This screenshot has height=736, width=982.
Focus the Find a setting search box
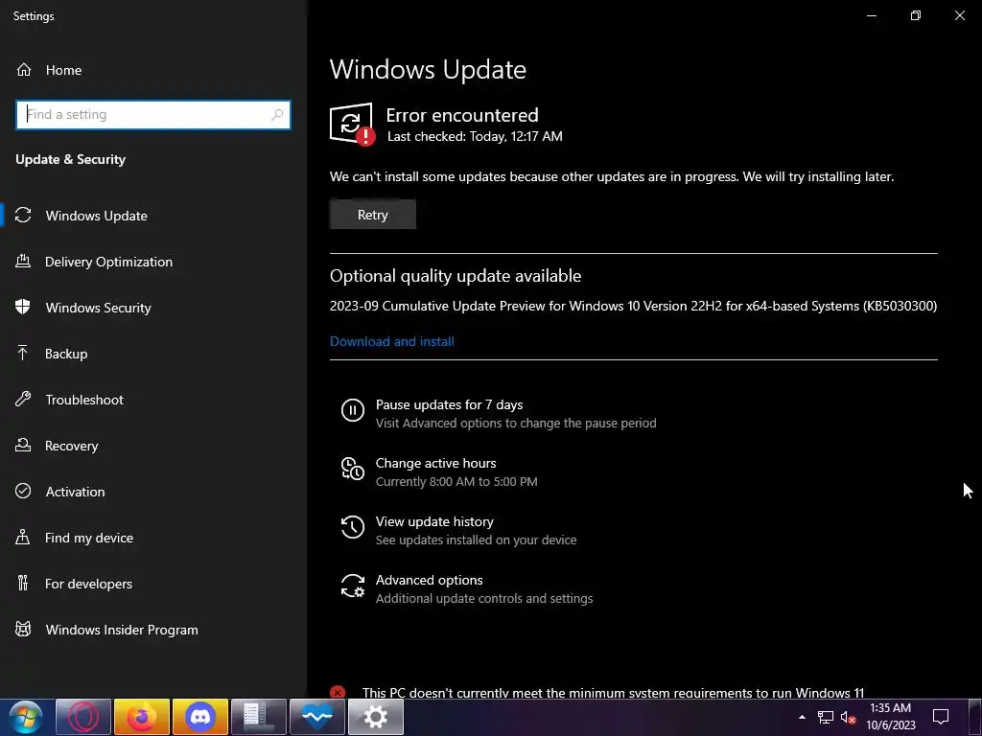(x=153, y=115)
